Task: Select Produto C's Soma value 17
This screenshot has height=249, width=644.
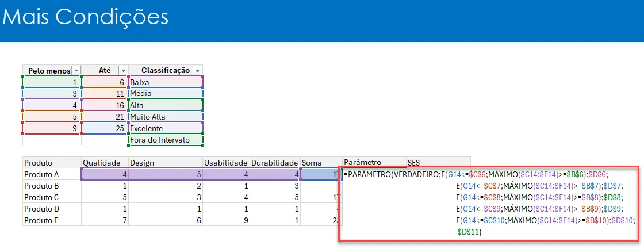Action: pyautogui.click(x=321, y=197)
